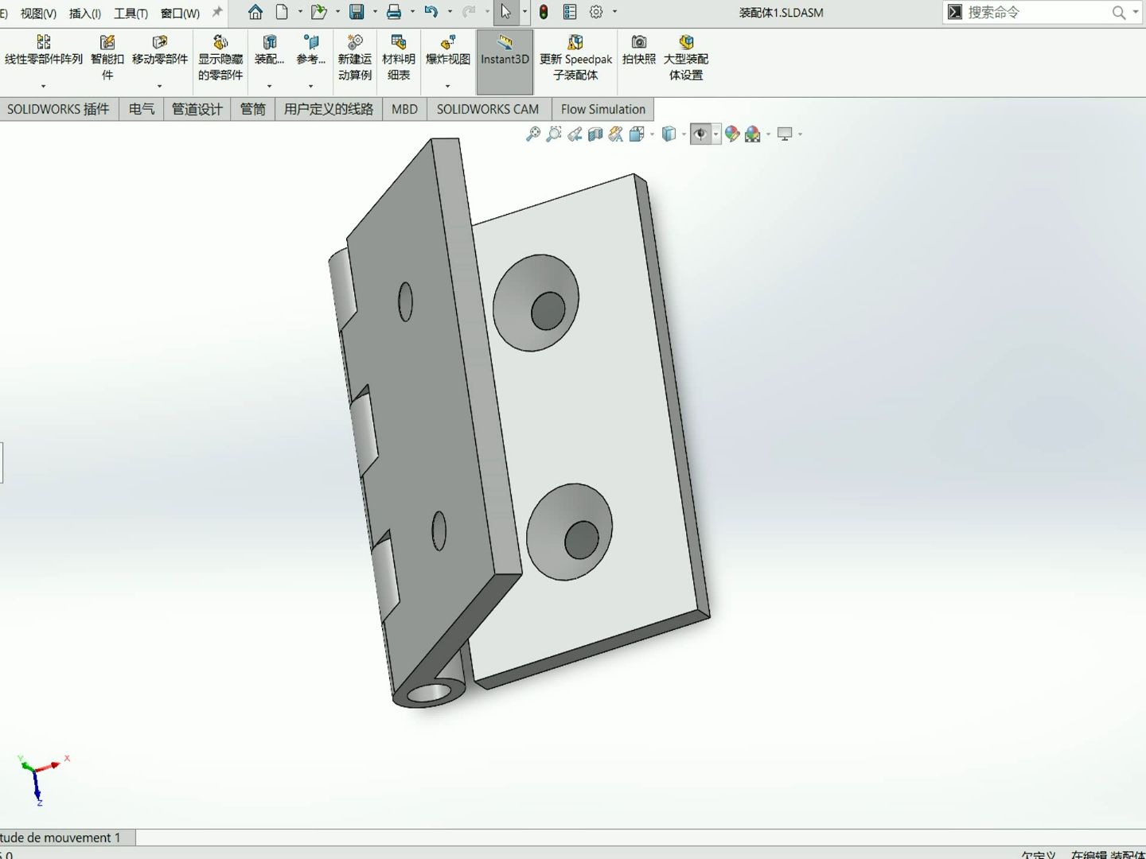1146x859 pixels.
Task: Choose Move Component (移动零部件)
Action: pos(160,50)
